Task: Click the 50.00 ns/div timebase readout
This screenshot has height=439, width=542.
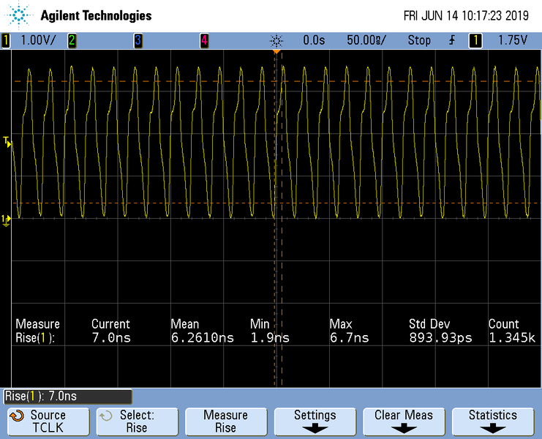Action: (366, 41)
